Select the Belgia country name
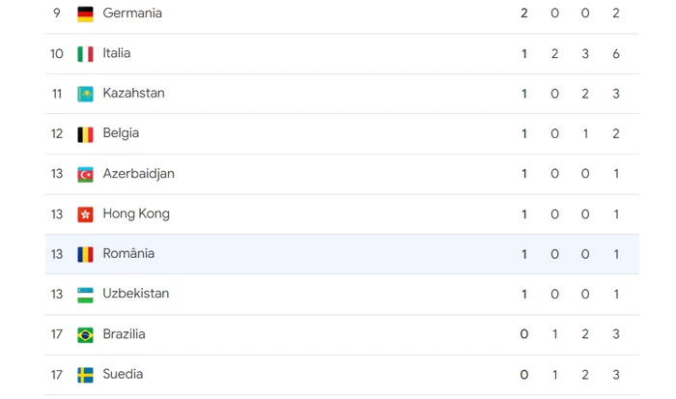The image size is (676, 399). pos(121,133)
